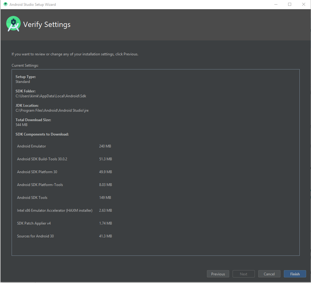Minimize the Setup Wizard window
Viewport: 311px width, 283px height.
tap(276, 4)
